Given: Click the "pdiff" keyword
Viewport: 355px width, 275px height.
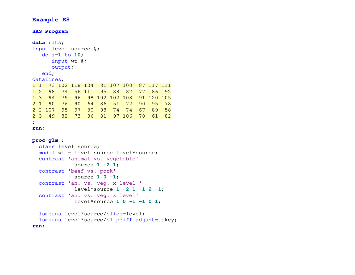Looking at the screenshot, I should 124,220.
